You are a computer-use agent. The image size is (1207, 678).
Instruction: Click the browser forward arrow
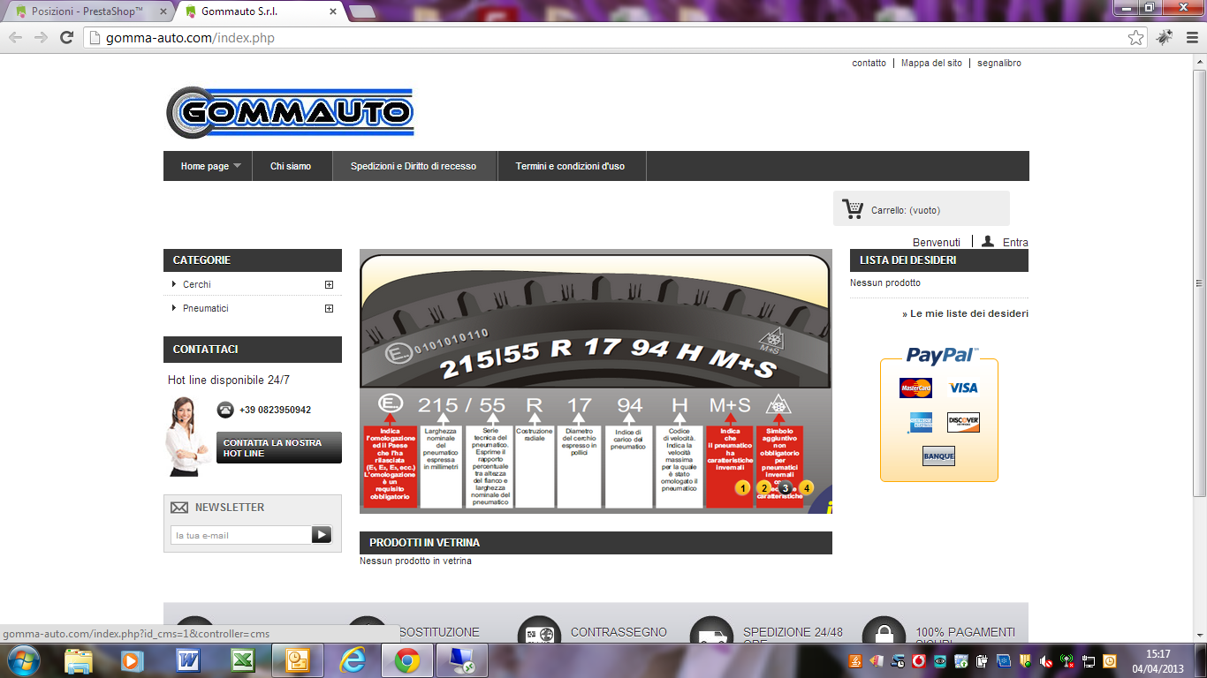point(41,37)
